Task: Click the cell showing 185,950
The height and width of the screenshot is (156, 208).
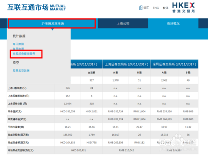Action: click(68, 135)
